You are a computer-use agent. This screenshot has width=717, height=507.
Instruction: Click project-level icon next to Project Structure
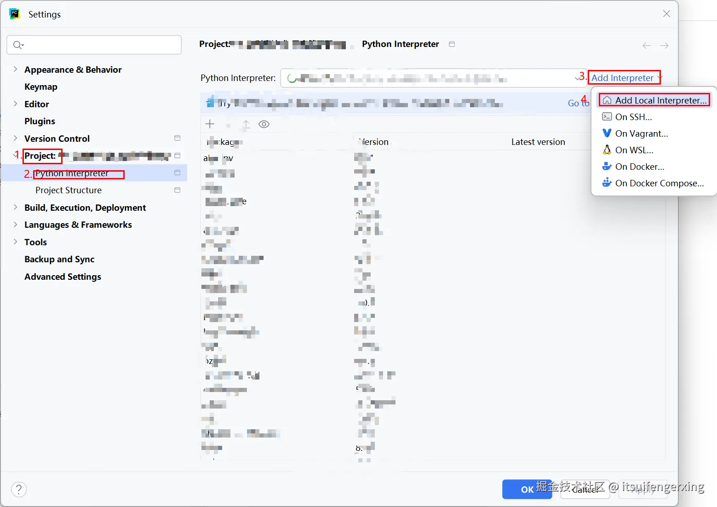coord(178,190)
